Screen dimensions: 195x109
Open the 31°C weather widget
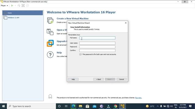(150, 106)
